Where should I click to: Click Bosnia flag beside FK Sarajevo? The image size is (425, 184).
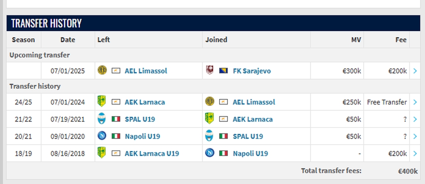coord(223,71)
